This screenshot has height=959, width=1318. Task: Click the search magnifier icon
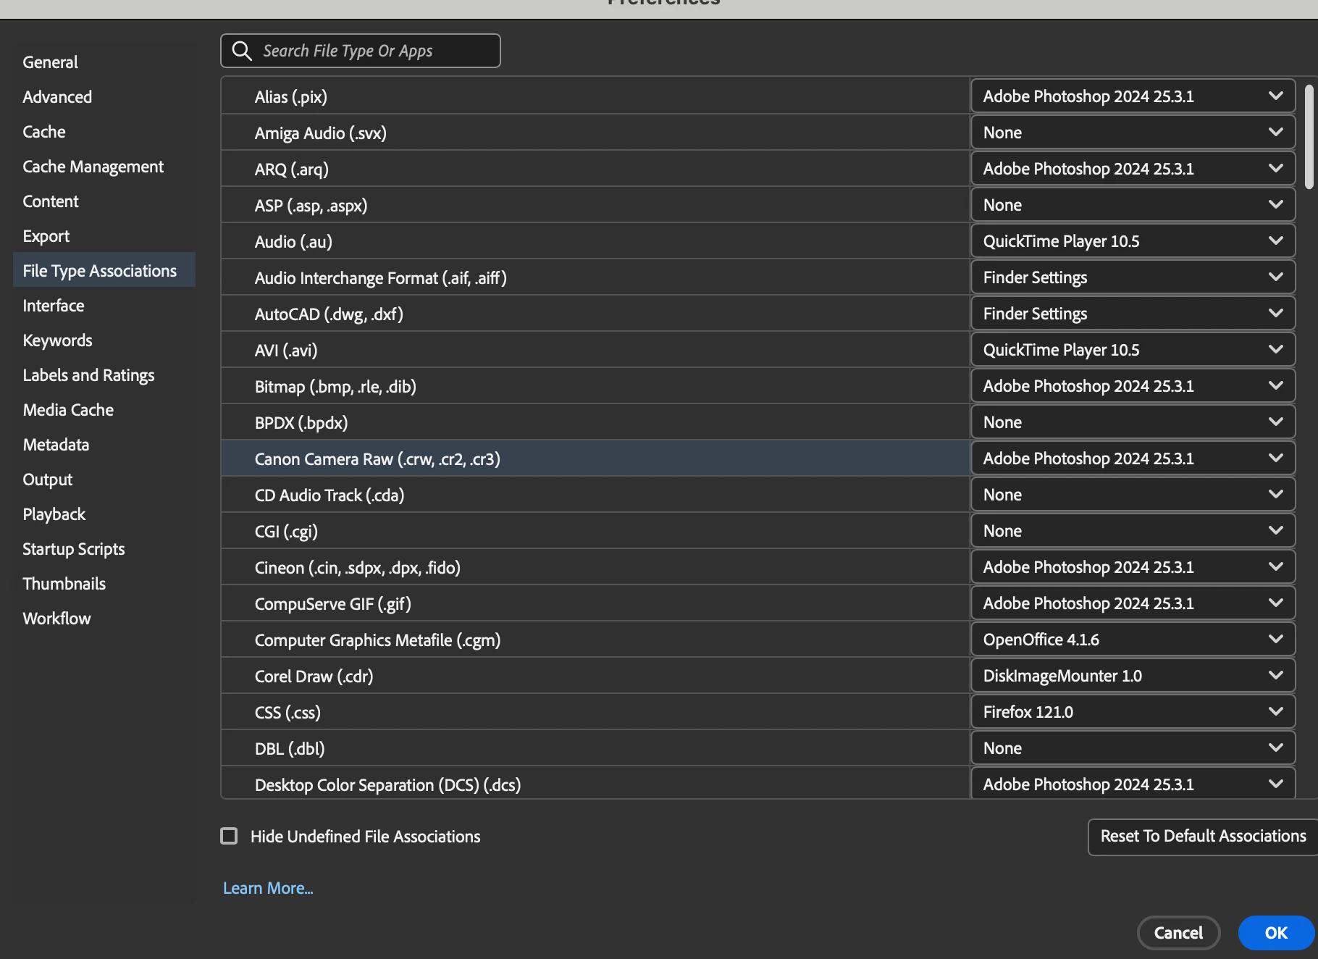point(241,51)
